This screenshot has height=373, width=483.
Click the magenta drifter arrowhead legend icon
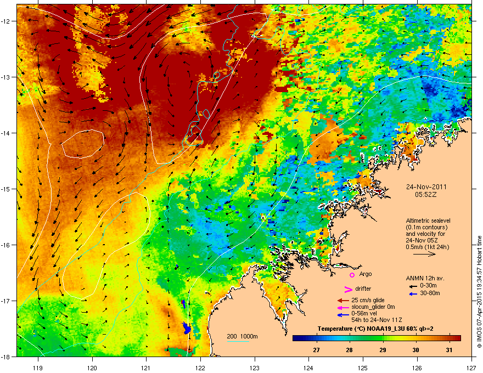tap(348, 289)
